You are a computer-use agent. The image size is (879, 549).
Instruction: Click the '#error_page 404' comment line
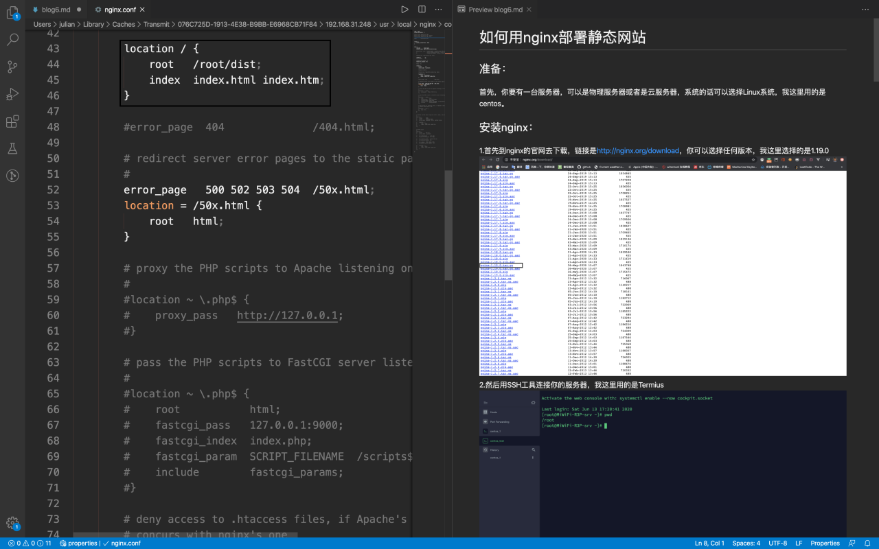click(x=249, y=127)
